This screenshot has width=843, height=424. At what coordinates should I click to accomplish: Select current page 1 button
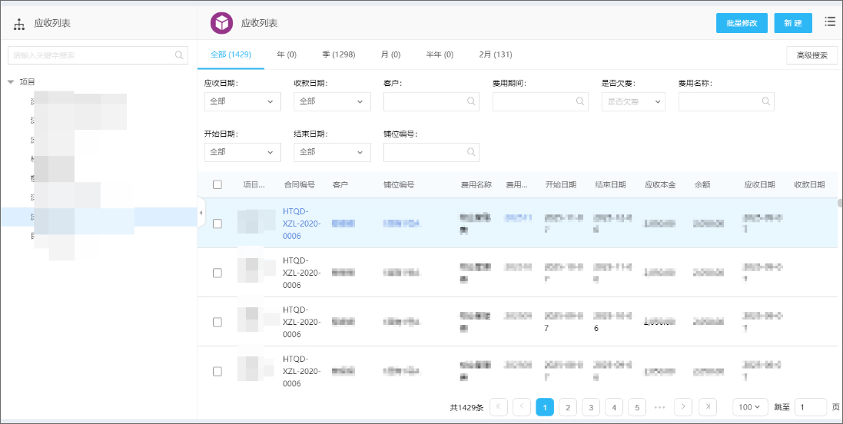tap(545, 407)
